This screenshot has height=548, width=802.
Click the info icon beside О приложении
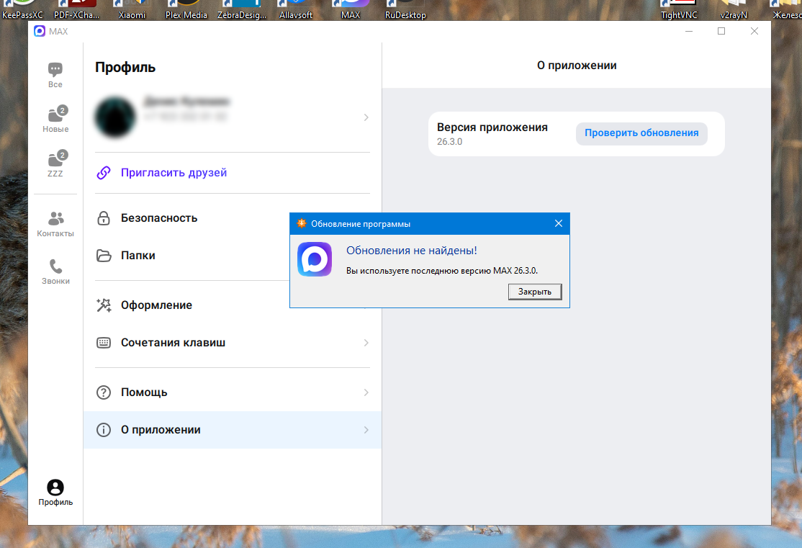(104, 430)
